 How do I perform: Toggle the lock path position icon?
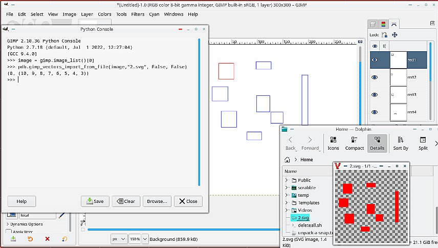coord(395,35)
